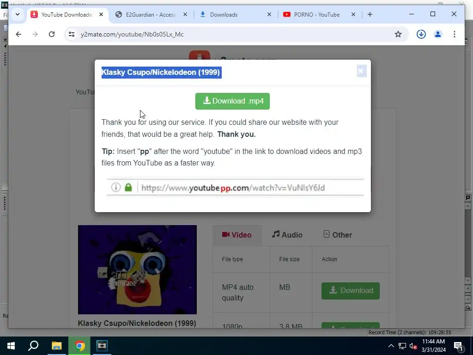The height and width of the screenshot is (355, 473).
Task: Close the E2Guardian tab
Action: (x=185, y=14)
